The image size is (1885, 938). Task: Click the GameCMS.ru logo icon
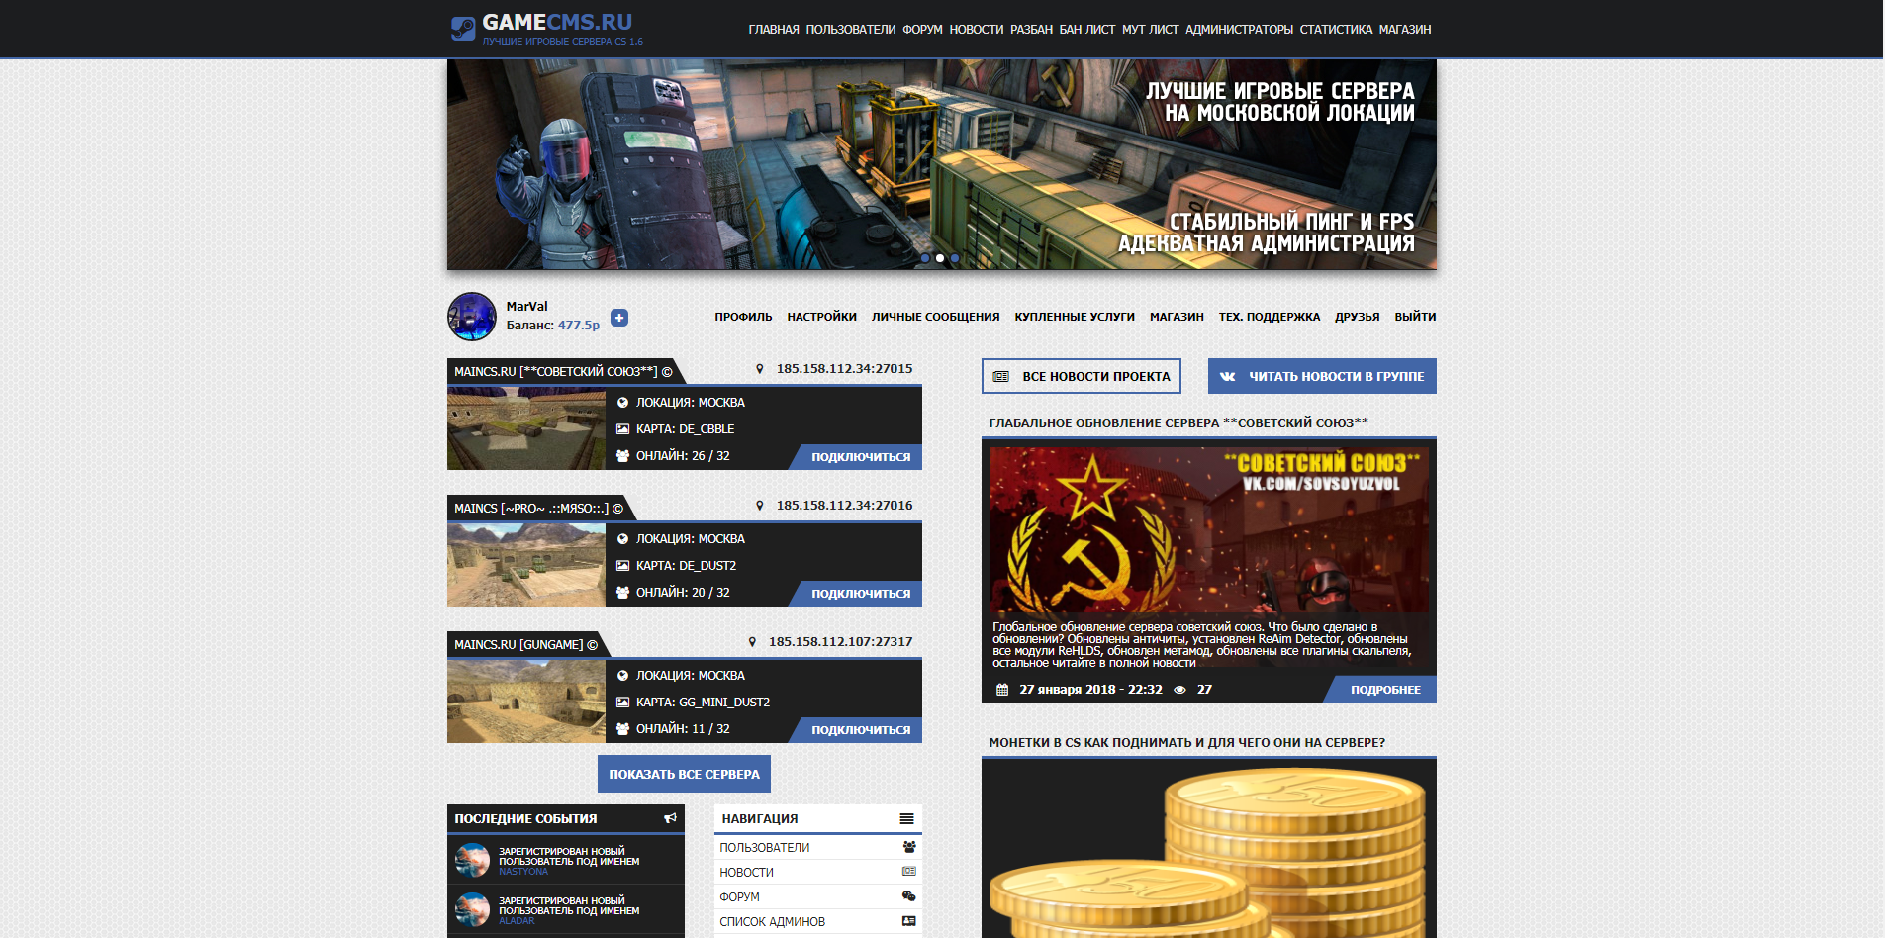[x=463, y=29]
